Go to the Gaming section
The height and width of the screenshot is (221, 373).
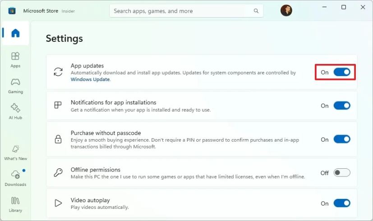coord(15,86)
